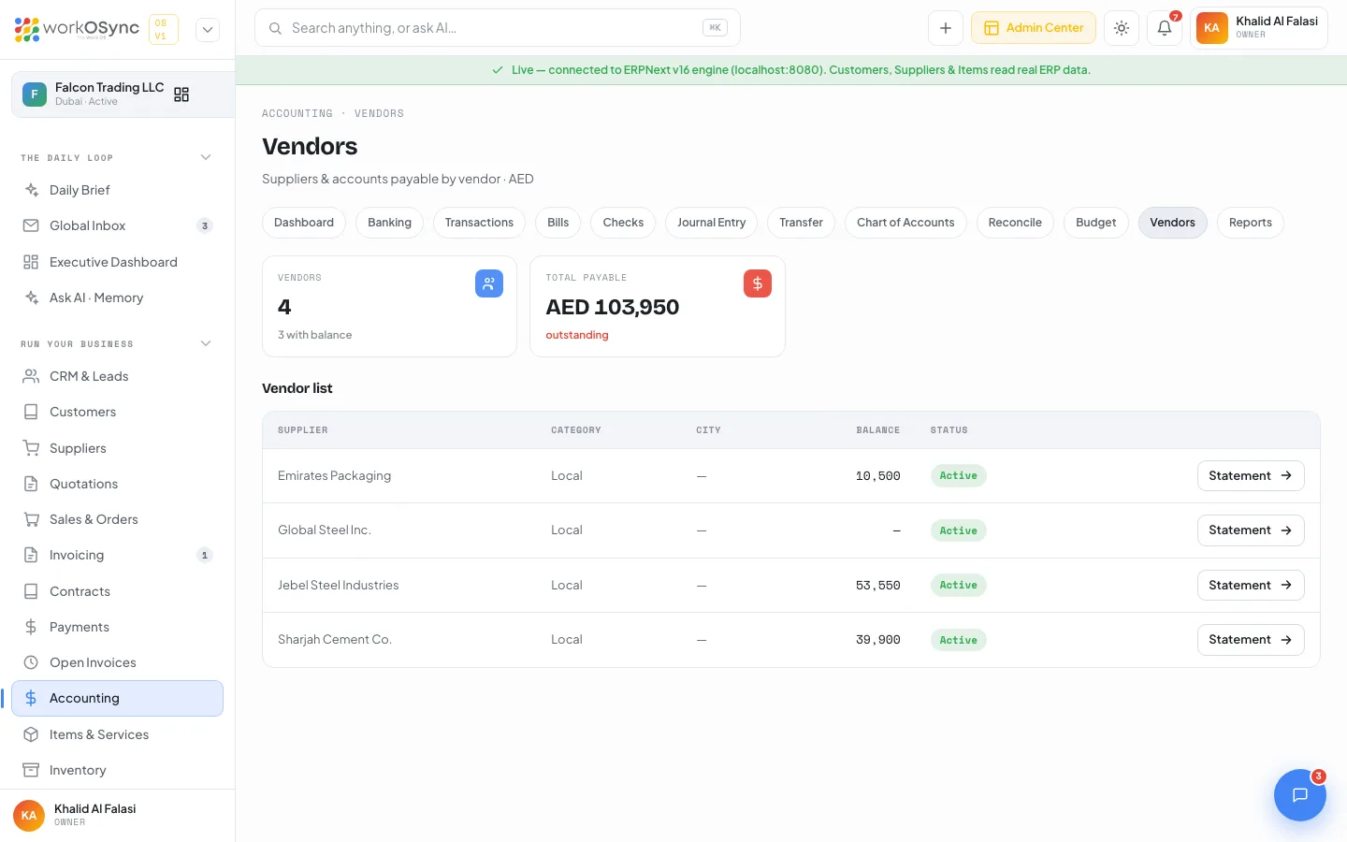
Task: Open Statement for Jebel Steel Industries
Action: (1251, 585)
